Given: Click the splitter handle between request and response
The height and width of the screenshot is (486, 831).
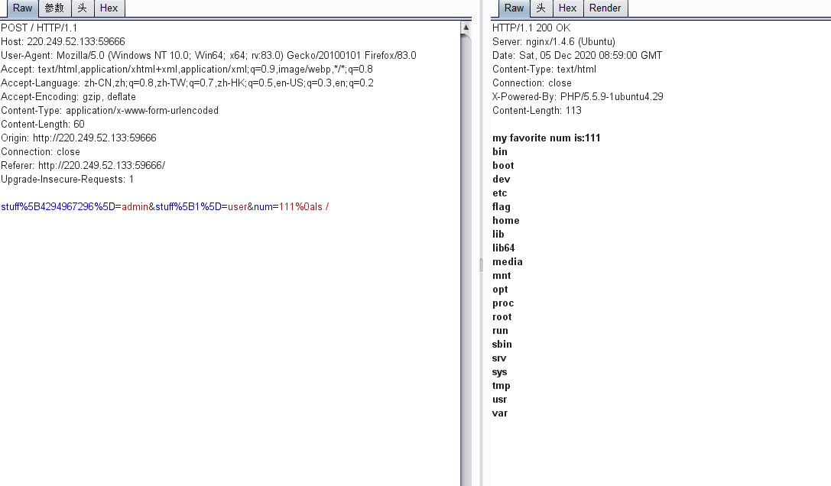Looking at the screenshot, I should pyautogui.click(x=481, y=264).
